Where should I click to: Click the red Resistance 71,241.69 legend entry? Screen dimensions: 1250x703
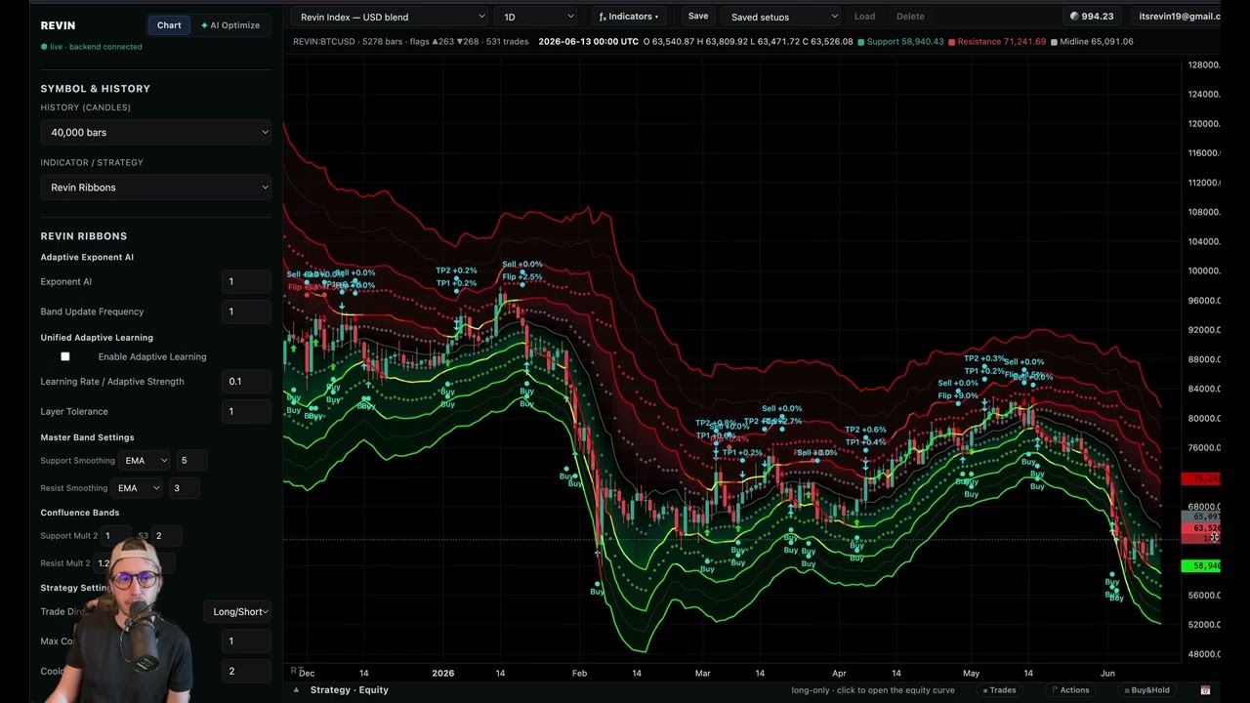pos(997,42)
